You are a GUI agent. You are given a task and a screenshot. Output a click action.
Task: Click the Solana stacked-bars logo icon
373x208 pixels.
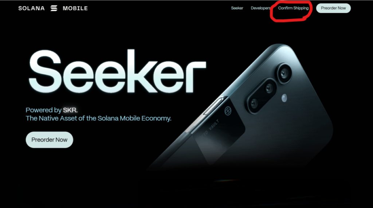coord(54,8)
